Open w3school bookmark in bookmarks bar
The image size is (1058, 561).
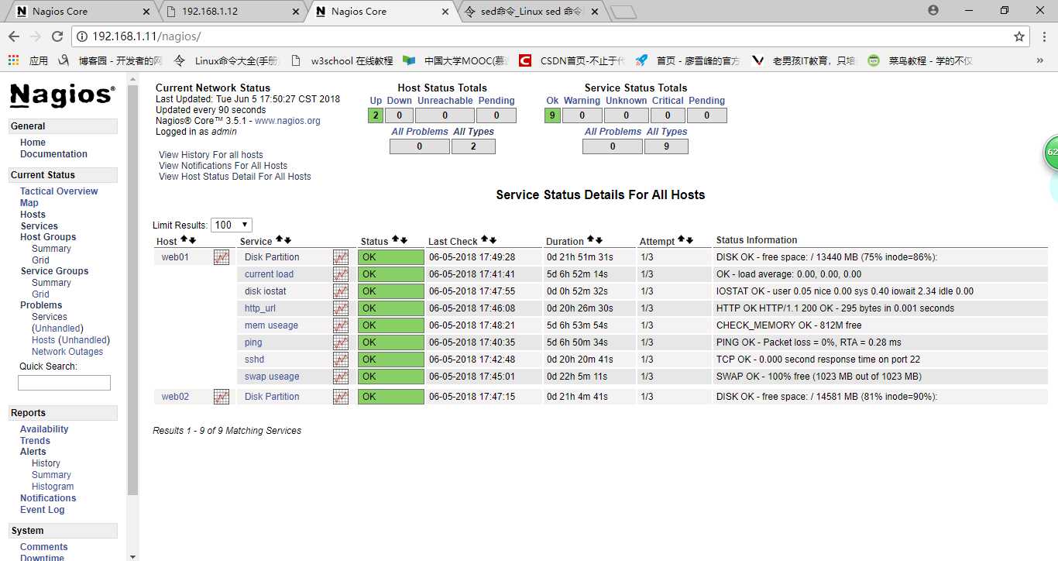pyautogui.click(x=342, y=60)
